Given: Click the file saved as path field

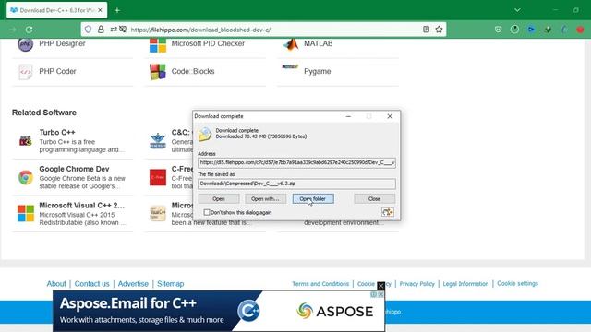Looking at the screenshot, I should tap(296, 184).
